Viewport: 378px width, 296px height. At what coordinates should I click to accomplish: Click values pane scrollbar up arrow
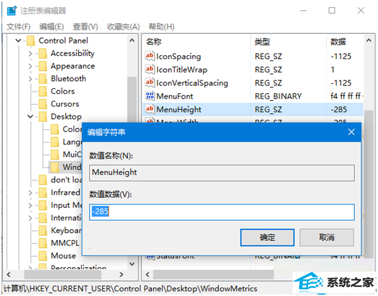(x=368, y=40)
